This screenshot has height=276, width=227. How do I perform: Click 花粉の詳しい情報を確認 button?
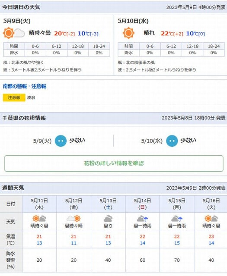[114, 163]
